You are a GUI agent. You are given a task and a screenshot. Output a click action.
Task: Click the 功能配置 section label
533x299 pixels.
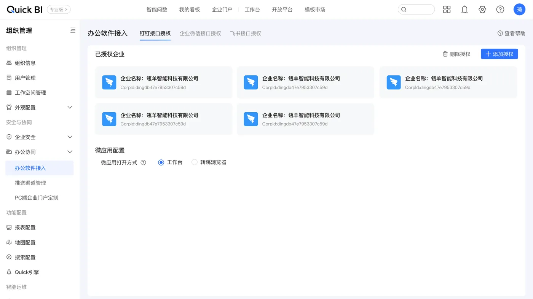coord(16,213)
